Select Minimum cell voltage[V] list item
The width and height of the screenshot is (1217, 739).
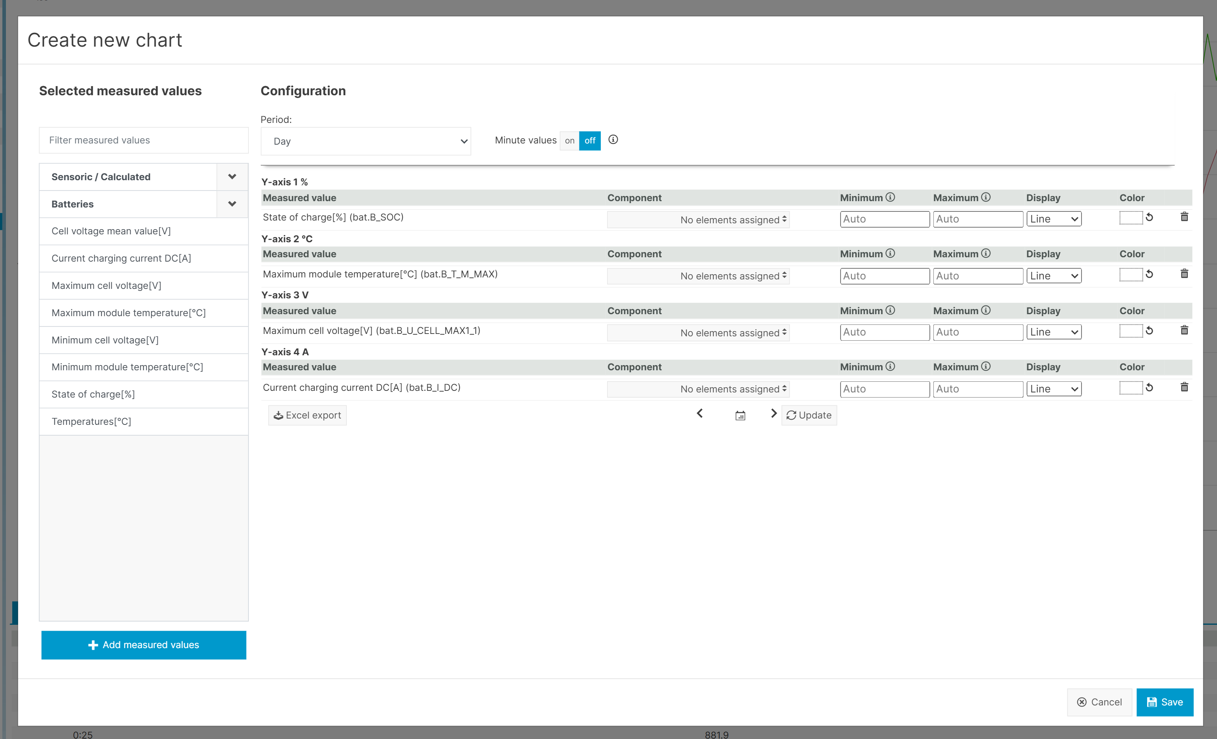tap(105, 340)
